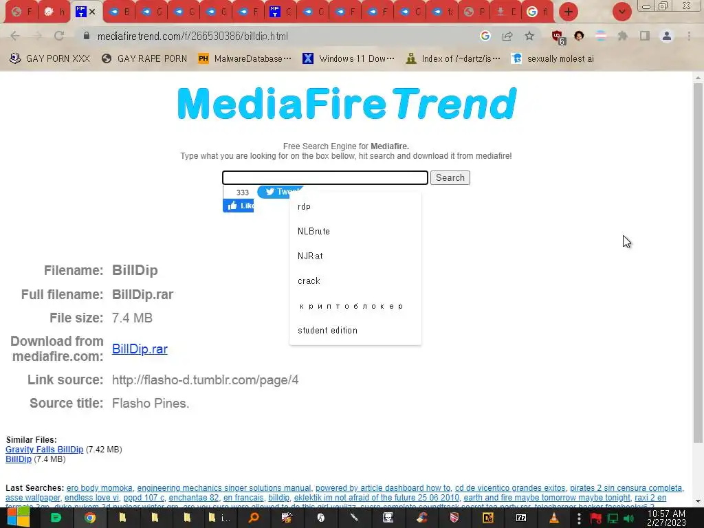The width and height of the screenshot is (704, 528).
Task: Open the uBlock Origin extension icon
Action: [558, 37]
